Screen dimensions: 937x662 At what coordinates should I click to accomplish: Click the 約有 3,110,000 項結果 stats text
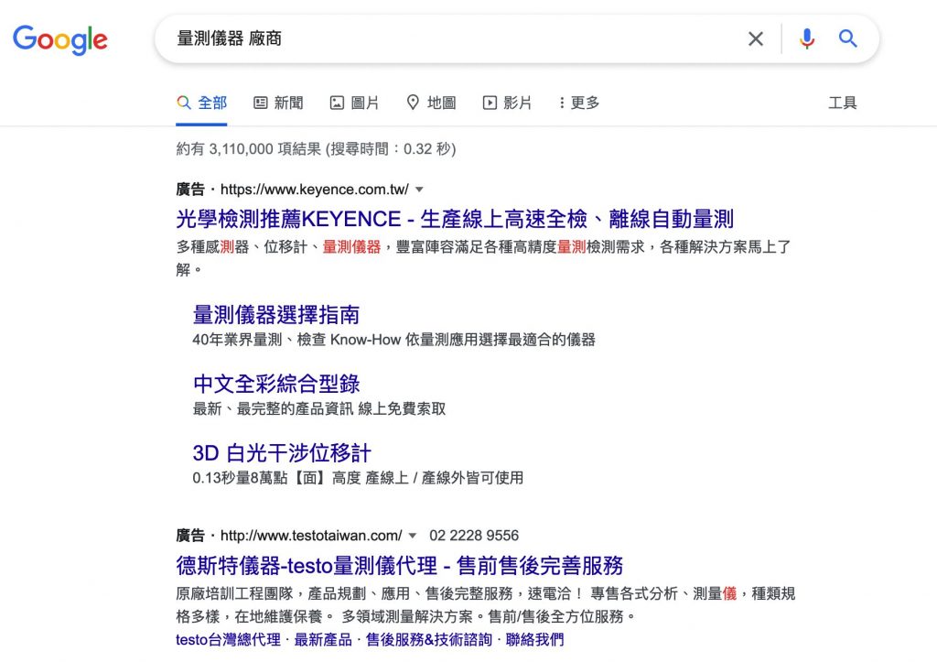click(x=316, y=149)
